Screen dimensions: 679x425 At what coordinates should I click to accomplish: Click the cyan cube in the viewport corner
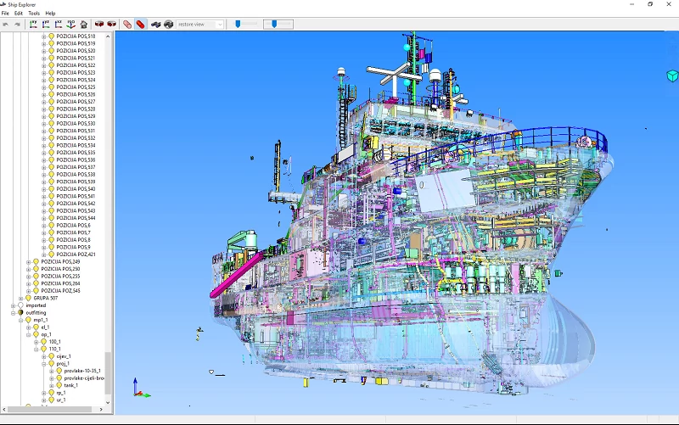672,76
